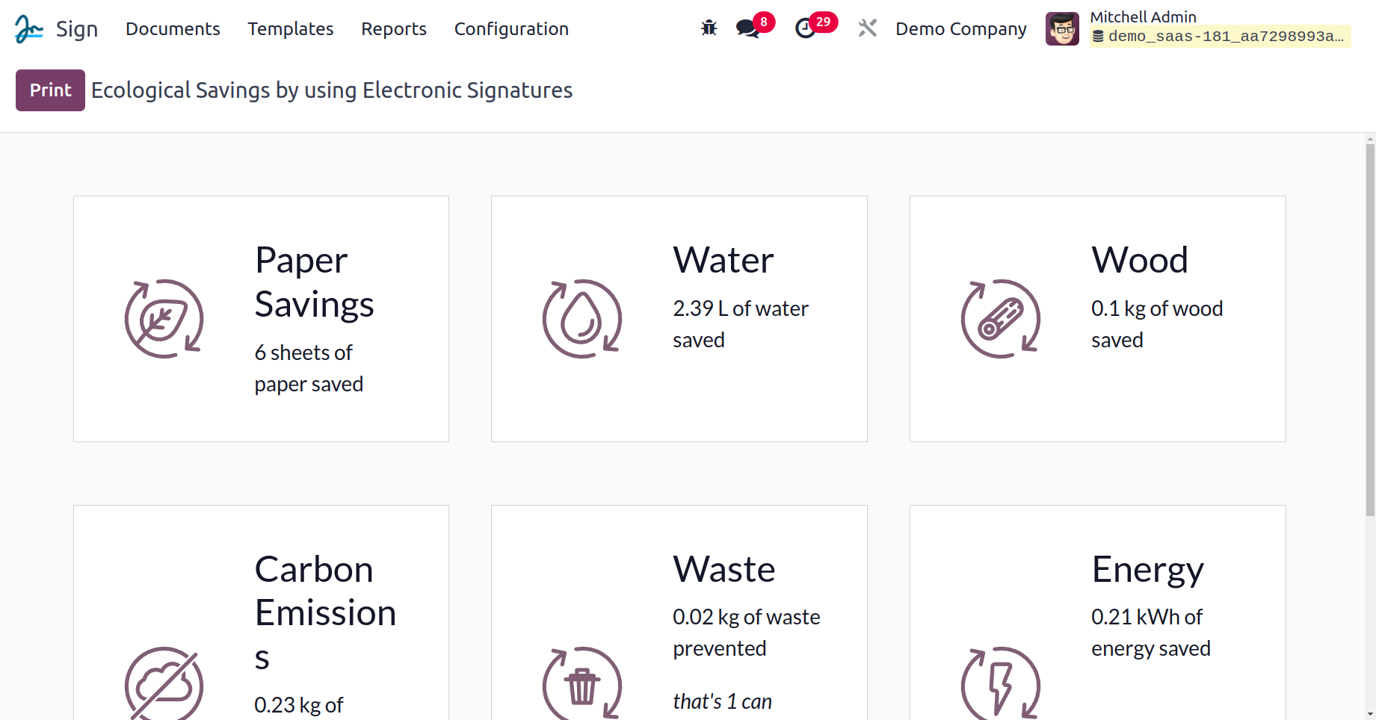This screenshot has width=1376, height=720.
Task: Click the wrench and screwdriver tools icon
Action: (867, 28)
